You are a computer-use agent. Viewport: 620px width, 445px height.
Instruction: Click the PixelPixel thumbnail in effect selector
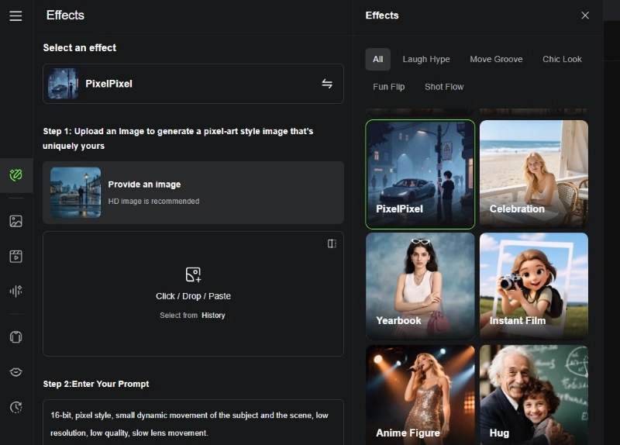click(x=63, y=84)
